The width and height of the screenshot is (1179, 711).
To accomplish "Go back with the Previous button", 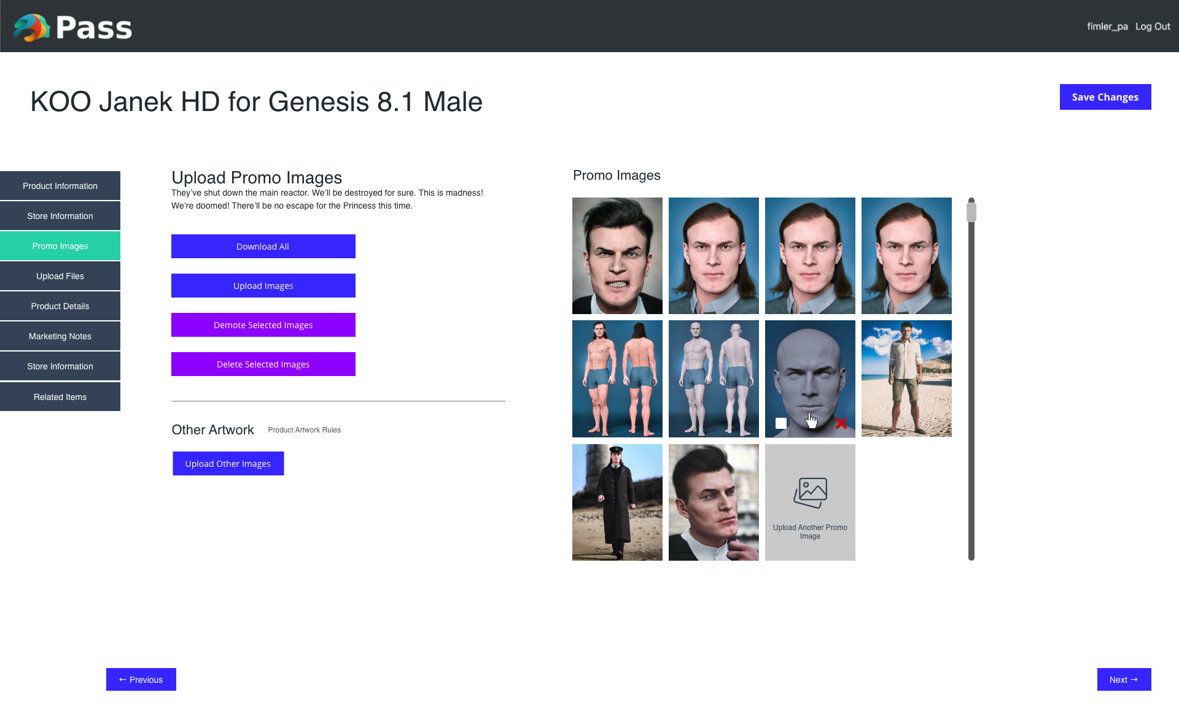I will 141,679.
